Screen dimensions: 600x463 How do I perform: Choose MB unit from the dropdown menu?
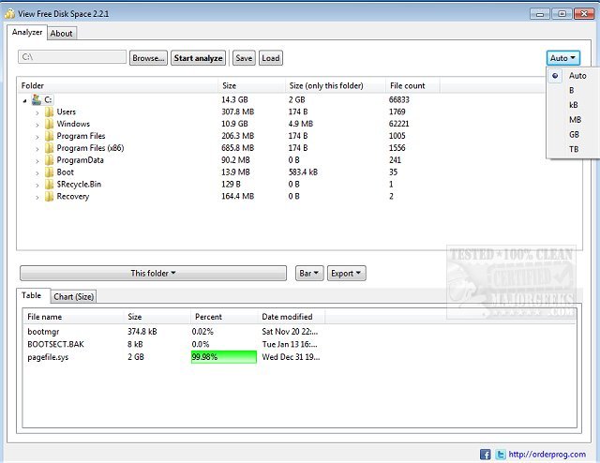[x=575, y=120]
